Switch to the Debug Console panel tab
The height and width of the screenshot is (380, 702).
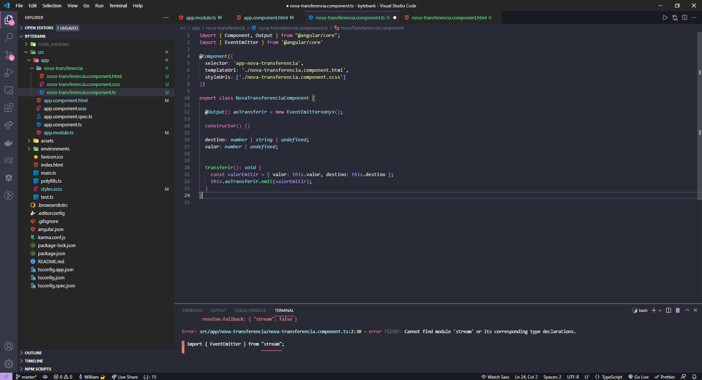tap(251, 310)
